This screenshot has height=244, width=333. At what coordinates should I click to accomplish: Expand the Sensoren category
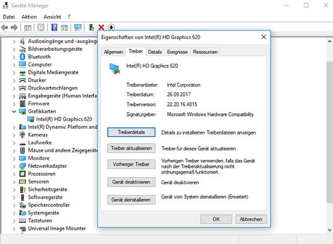pyautogui.click(x=14, y=182)
